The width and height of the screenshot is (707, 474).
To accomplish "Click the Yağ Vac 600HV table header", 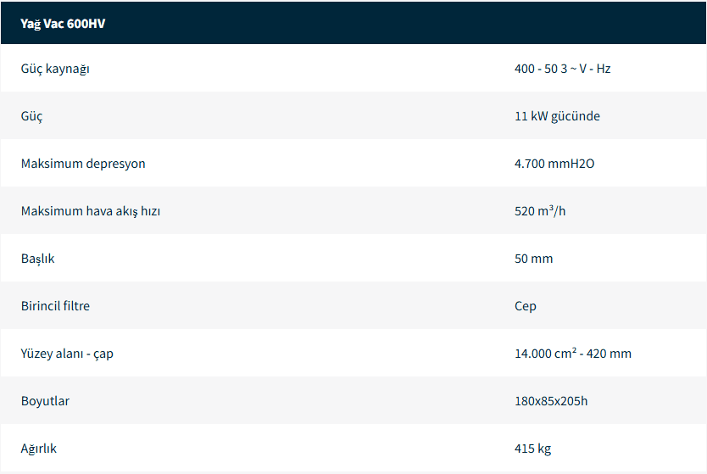I will point(63,24).
